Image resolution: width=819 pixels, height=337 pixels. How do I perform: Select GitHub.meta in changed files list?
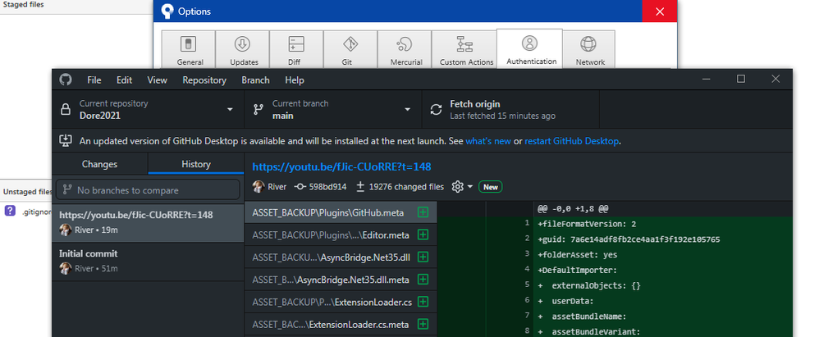pyautogui.click(x=341, y=212)
